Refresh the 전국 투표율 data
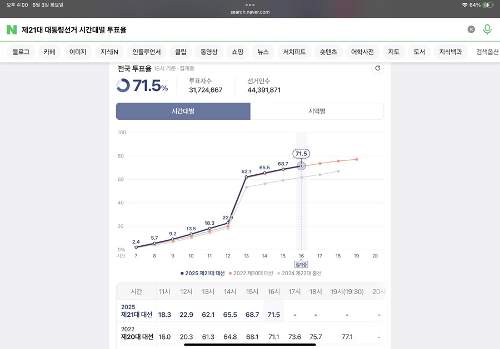500x349 pixels. (x=377, y=68)
